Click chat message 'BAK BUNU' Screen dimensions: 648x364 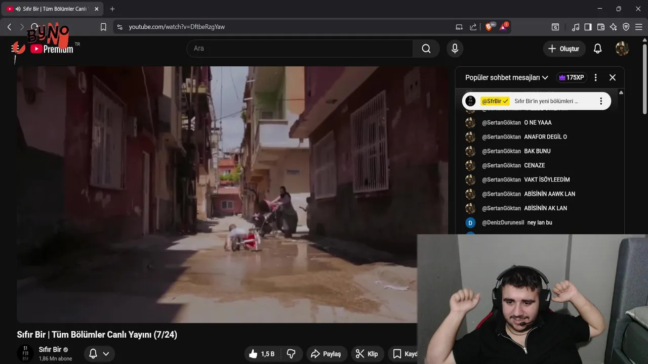(537, 151)
